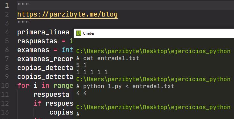Screen dimensions: 234x119
Task: Click the Cmder window title text
Action: (x=89, y=33)
